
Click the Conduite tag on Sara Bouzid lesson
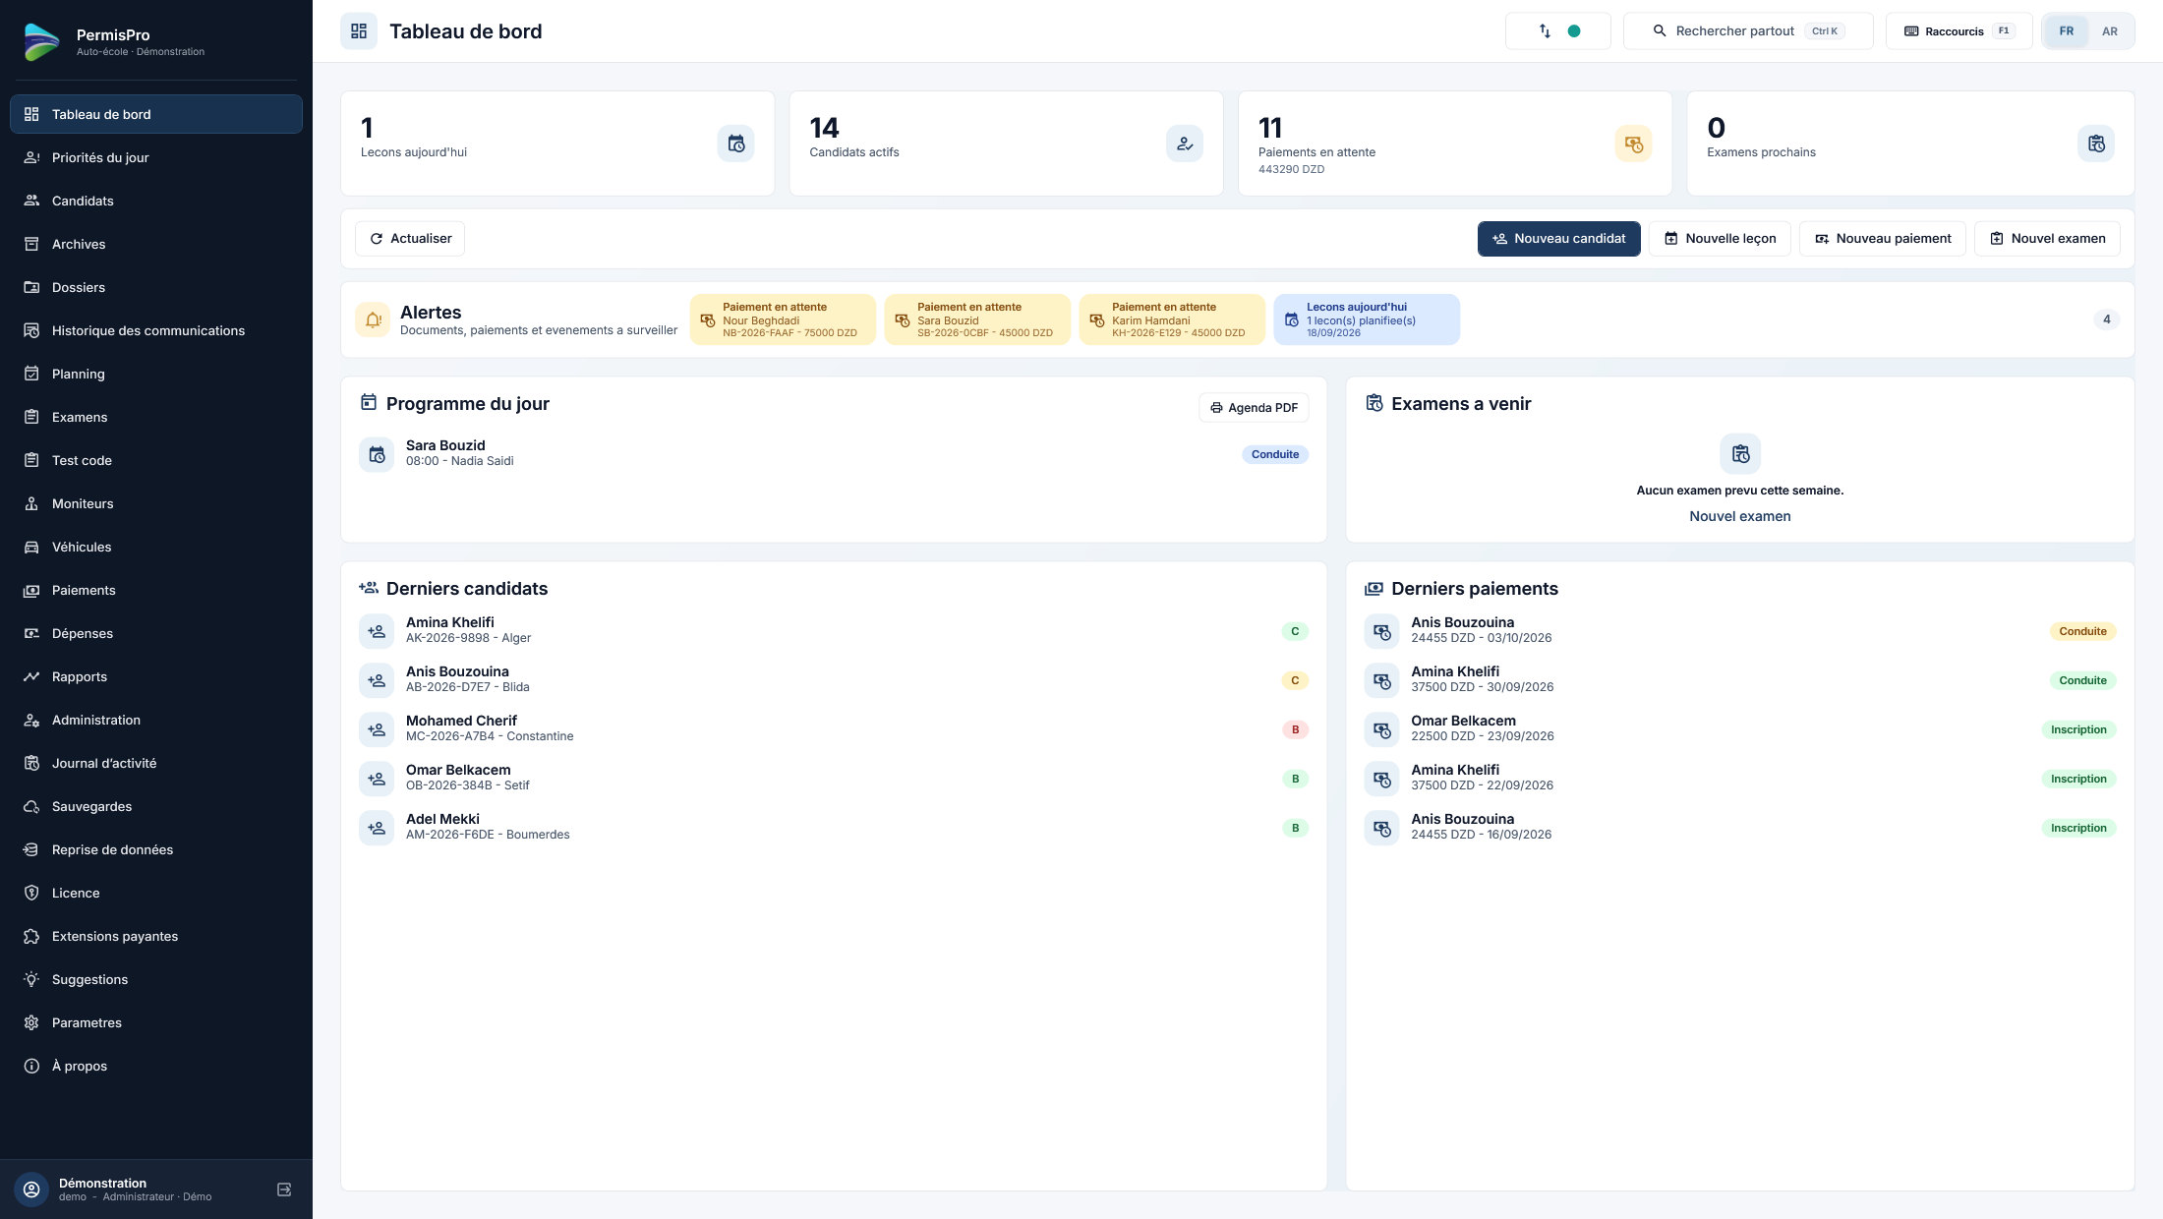point(1275,454)
